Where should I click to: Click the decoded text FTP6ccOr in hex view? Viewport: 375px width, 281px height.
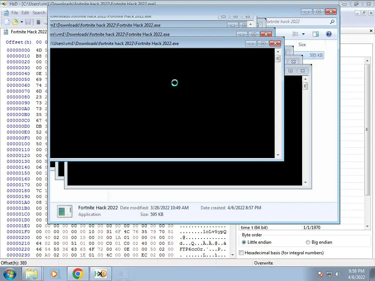[191, 249]
